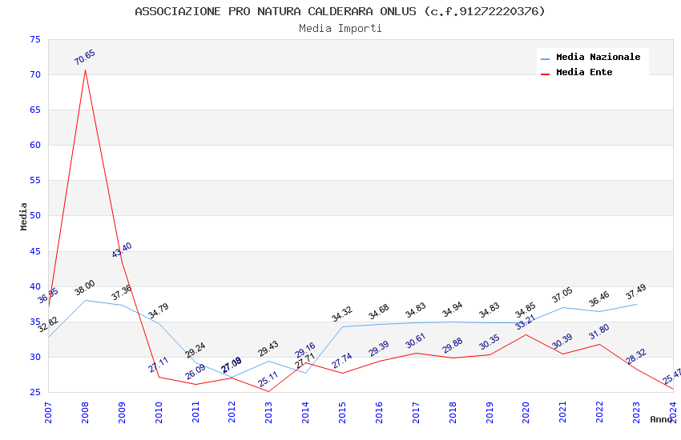Click the data label 30.35
Screen dimensions: 681x440
[x=490, y=342]
